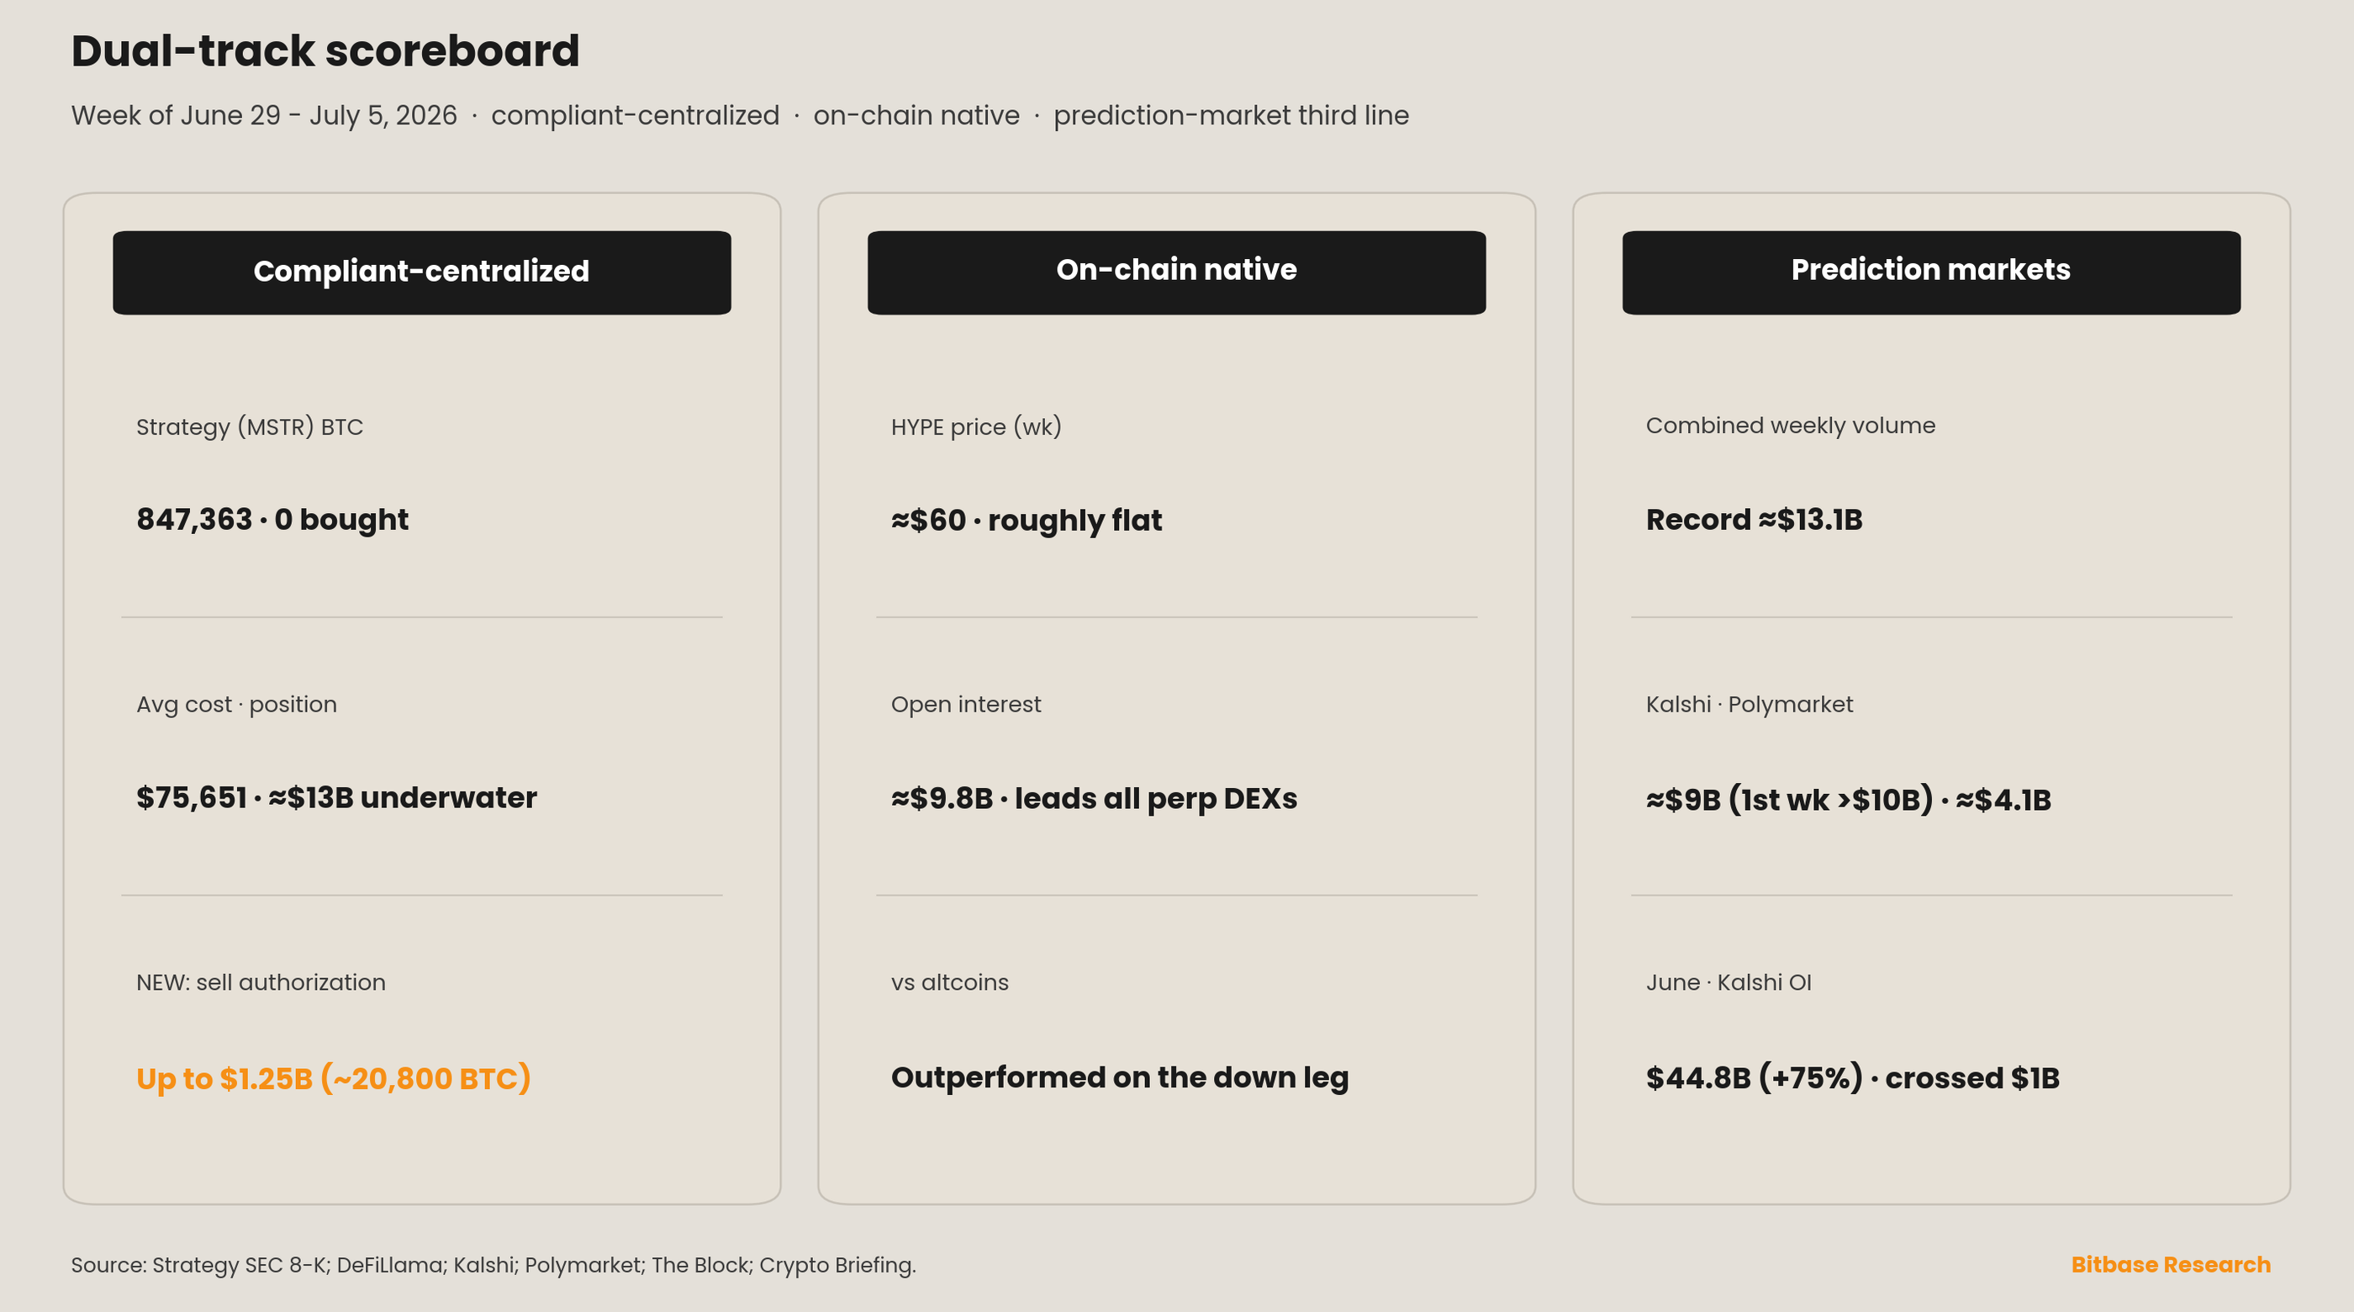Click the 'June · Kalshi OI' label
The height and width of the screenshot is (1312, 2354).
pos(1728,982)
